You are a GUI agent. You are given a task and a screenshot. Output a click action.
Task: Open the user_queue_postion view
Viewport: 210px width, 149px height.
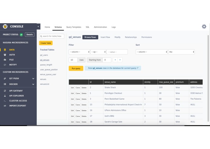[x=49, y=70]
